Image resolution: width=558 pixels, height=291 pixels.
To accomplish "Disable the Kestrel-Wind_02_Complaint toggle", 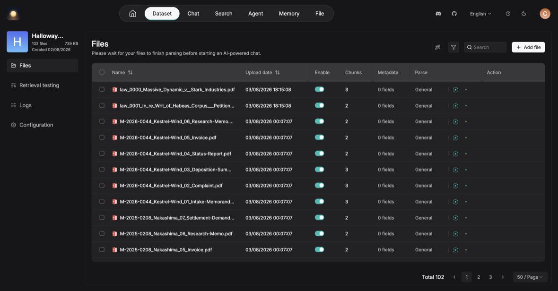I will [319, 185].
